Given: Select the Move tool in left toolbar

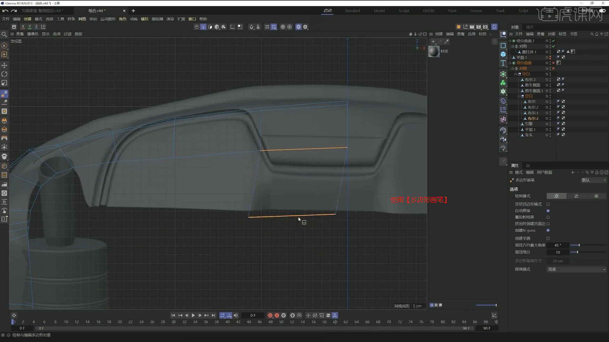Looking at the screenshot, I should [4, 65].
